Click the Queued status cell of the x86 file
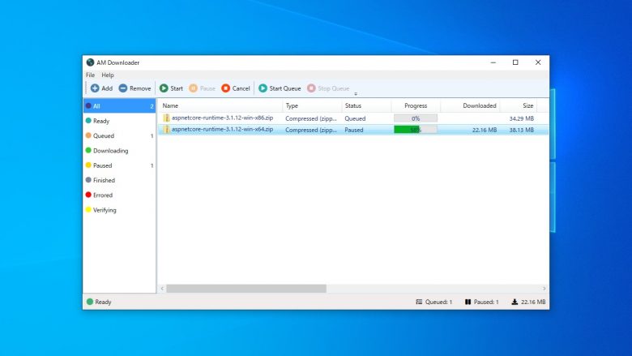The width and height of the screenshot is (632, 356). 355,118
